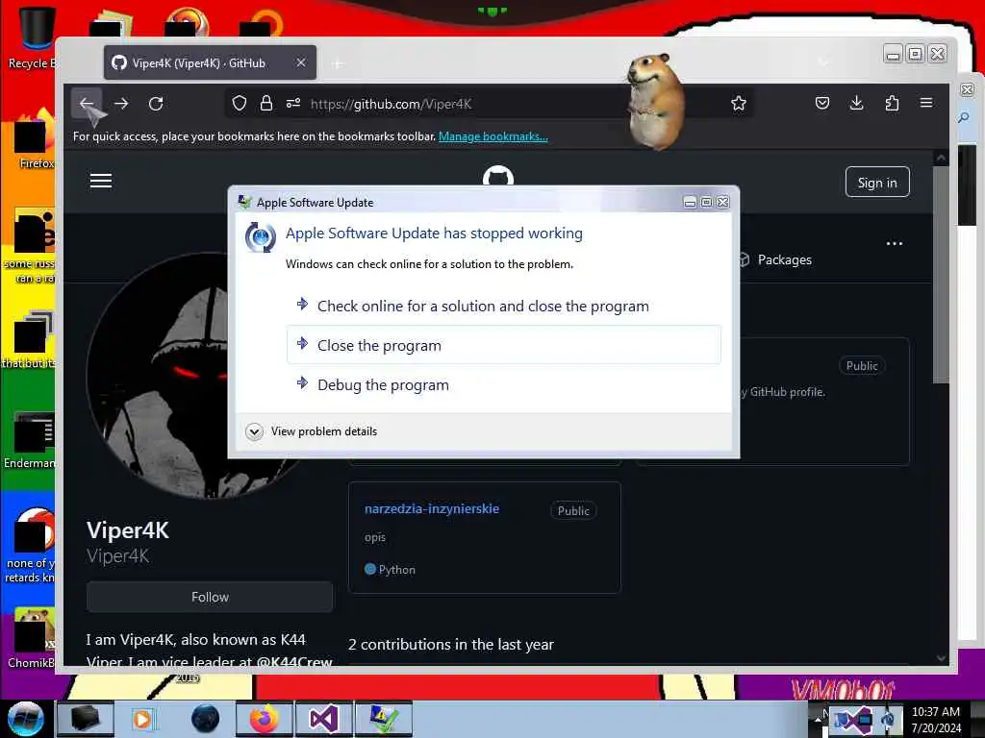Click the '2 contributions in the last year' heading
Screen dimensions: 985x738
pos(451,645)
